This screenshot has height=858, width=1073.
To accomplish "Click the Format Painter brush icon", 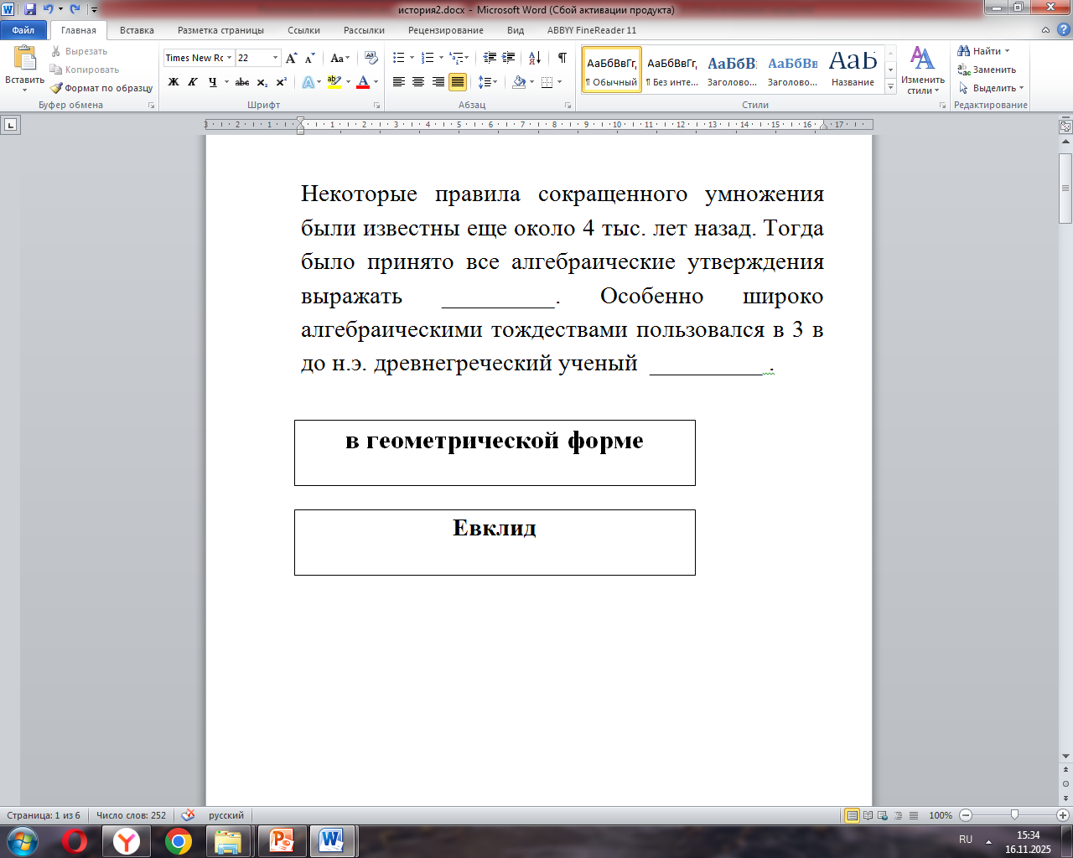I will (x=56, y=88).
